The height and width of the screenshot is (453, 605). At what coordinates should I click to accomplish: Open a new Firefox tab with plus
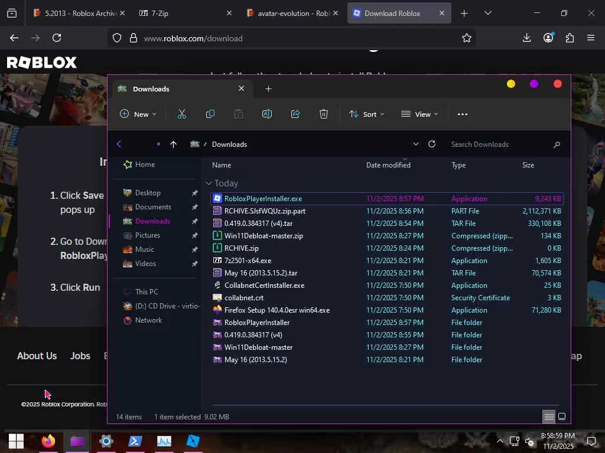coord(464,14)
